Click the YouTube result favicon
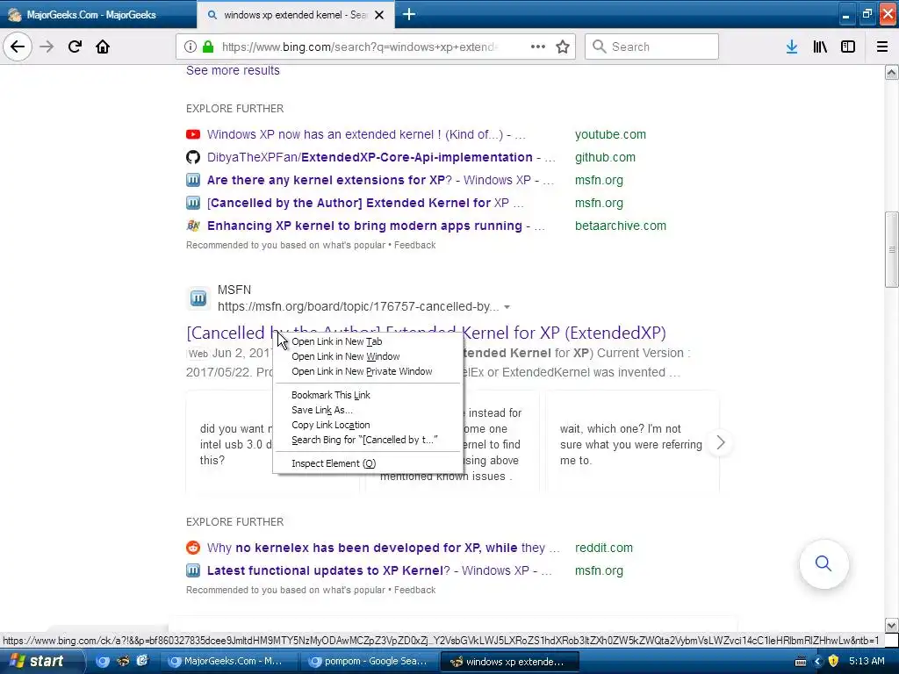The image size is (899, 674). [193, 134]
